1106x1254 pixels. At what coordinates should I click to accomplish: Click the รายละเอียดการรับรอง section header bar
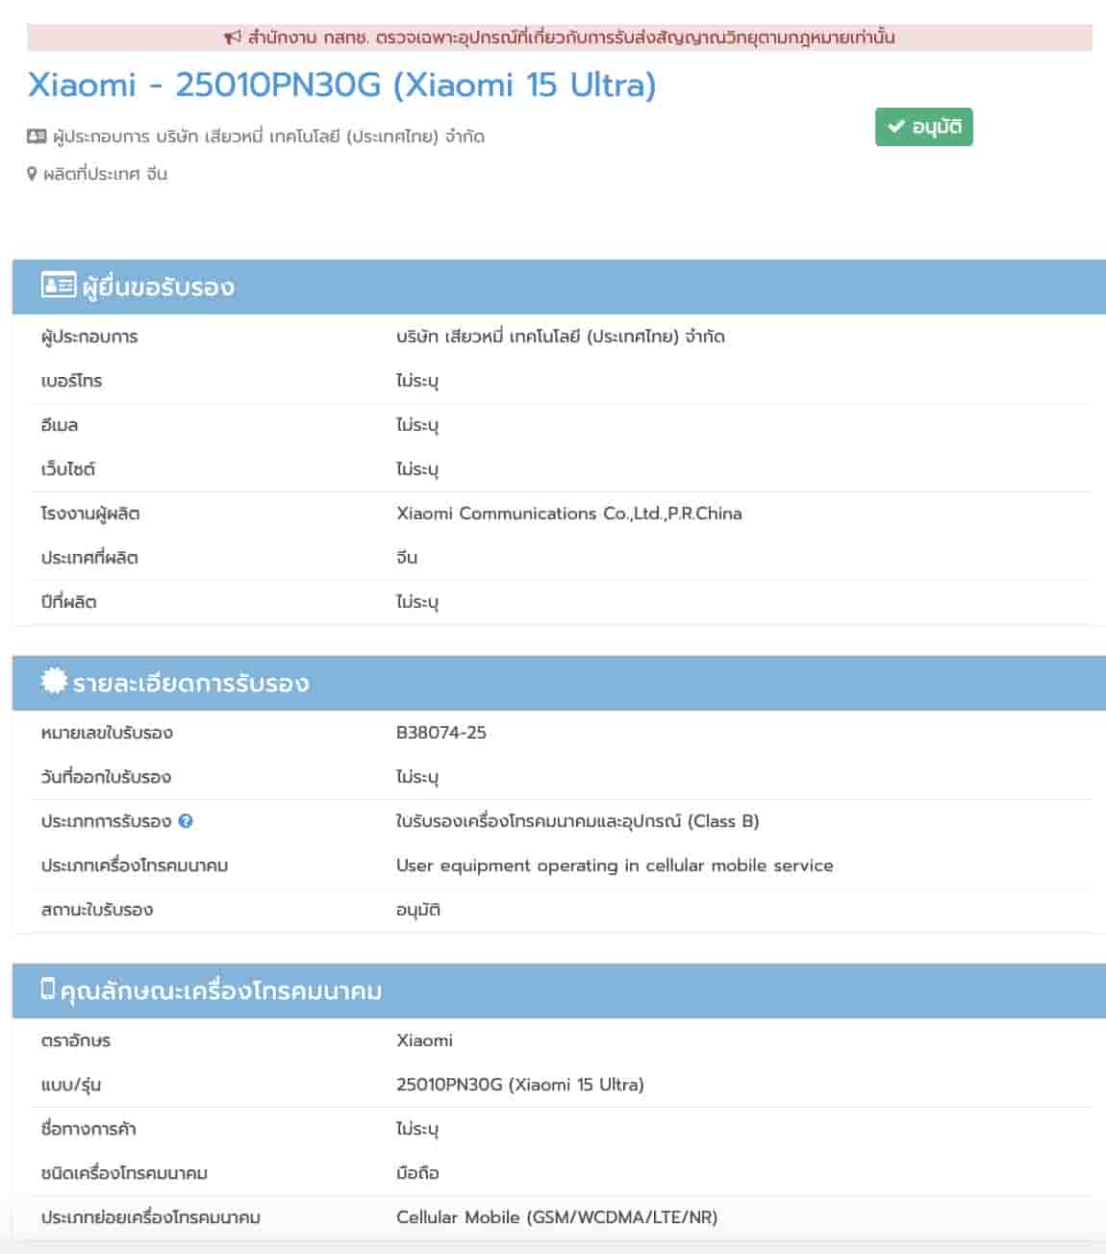click(x=558, y=683)
